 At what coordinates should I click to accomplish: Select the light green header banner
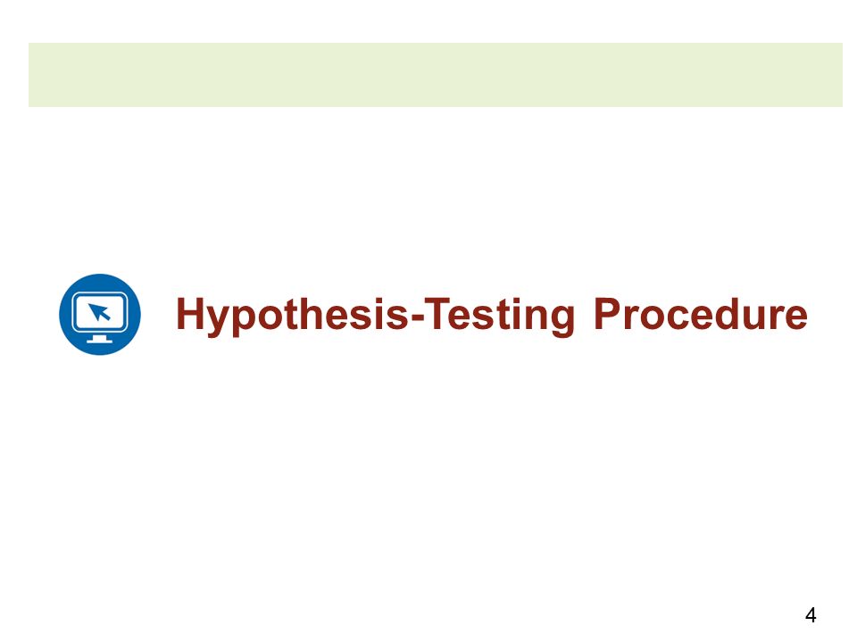tap(435, 75)
